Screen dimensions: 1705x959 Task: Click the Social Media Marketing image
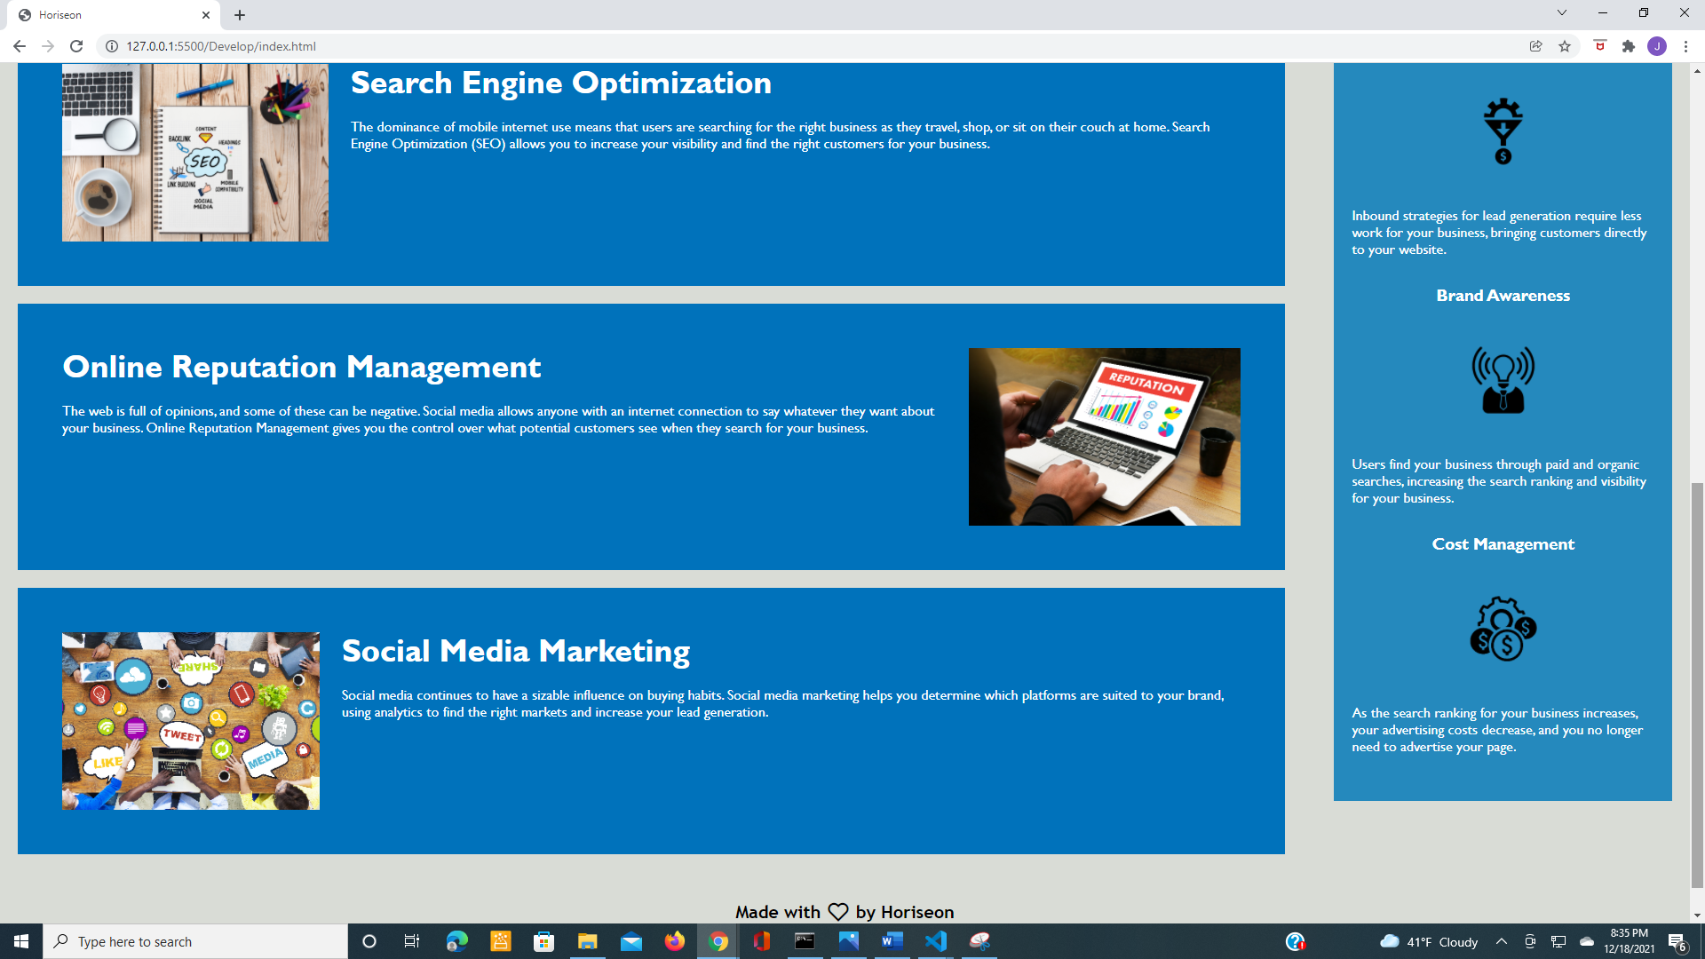(190, 720)
